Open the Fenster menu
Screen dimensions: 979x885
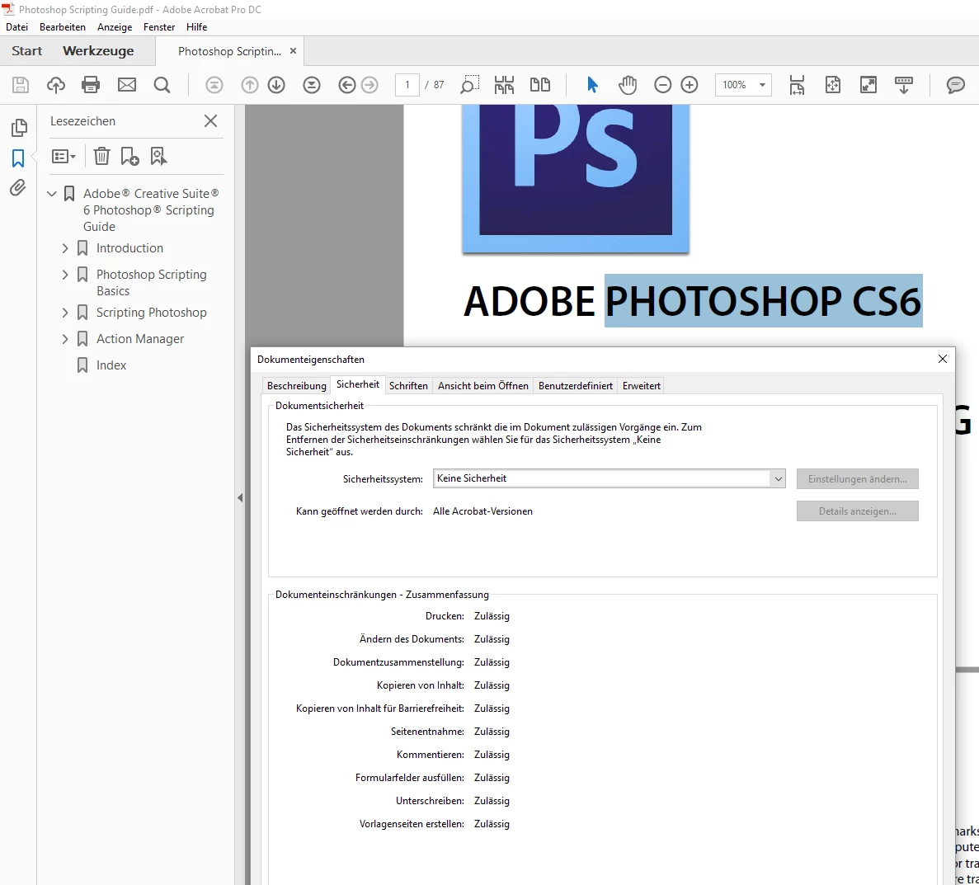pos(159,27)
